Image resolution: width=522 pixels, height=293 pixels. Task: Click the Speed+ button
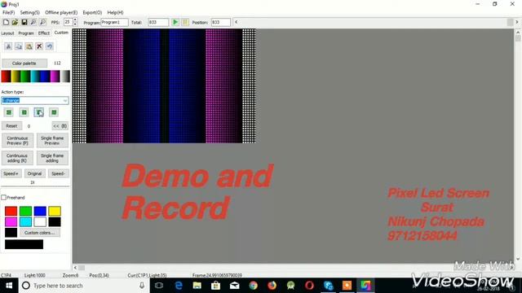(11, 173)
